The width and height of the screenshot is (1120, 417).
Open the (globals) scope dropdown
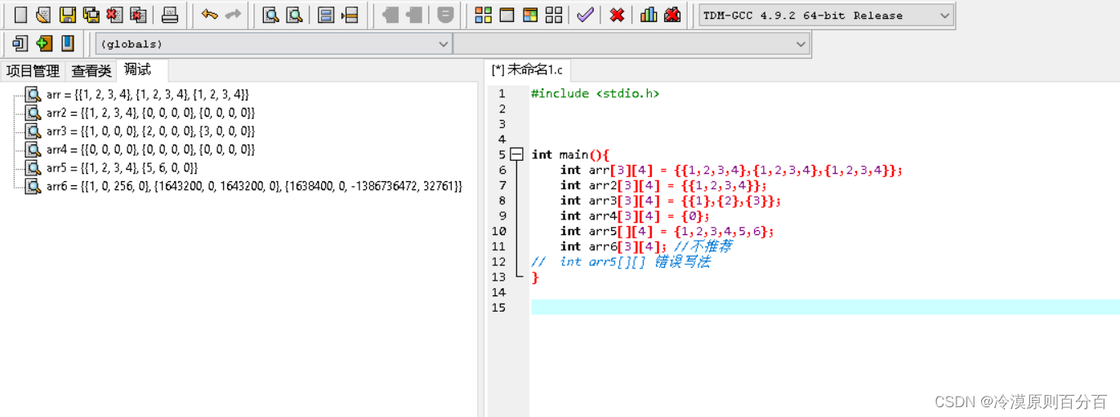(x=274, y=44)
